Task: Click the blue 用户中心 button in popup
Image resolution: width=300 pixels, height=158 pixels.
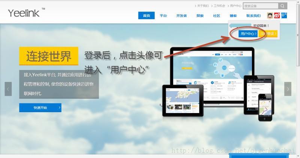Action: pyautogui.click(x=248, y=34)
